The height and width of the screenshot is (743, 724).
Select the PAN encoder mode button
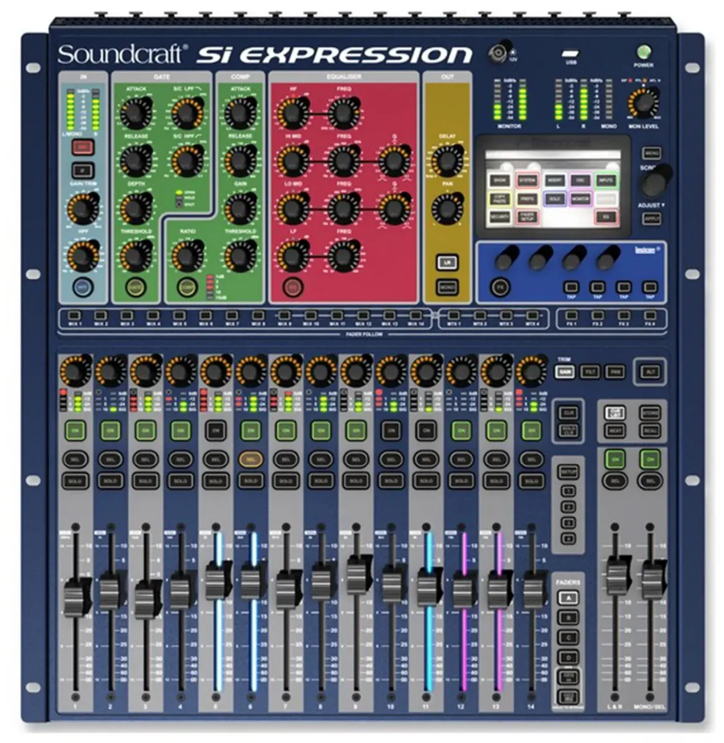[x=615, y=371]
